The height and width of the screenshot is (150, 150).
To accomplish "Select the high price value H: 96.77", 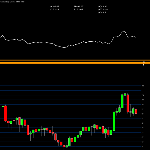I will (x=79, y=7).
